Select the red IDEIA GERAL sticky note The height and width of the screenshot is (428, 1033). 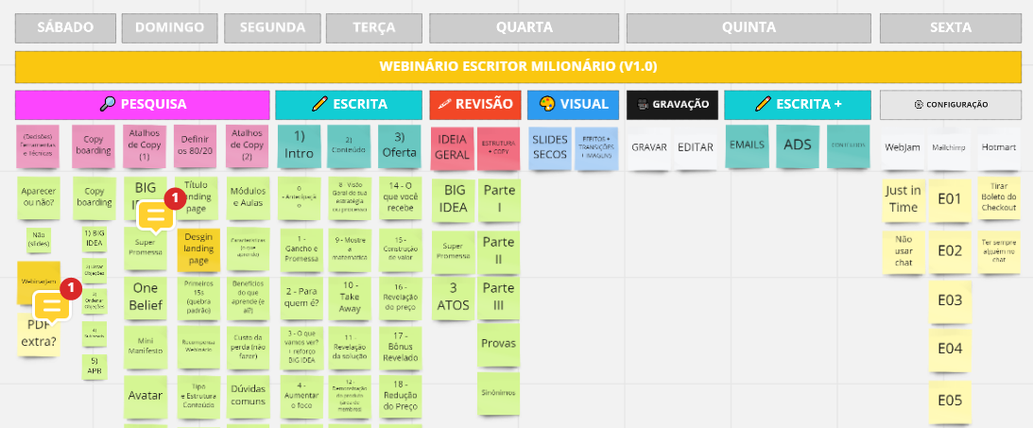[451, 147]
